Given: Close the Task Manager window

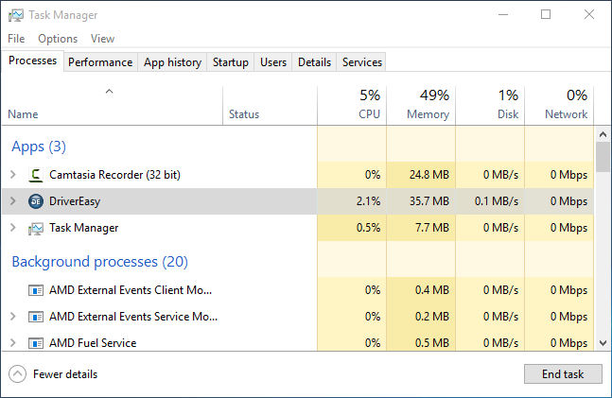Looking at the screenshot, I should coord(589,15).
